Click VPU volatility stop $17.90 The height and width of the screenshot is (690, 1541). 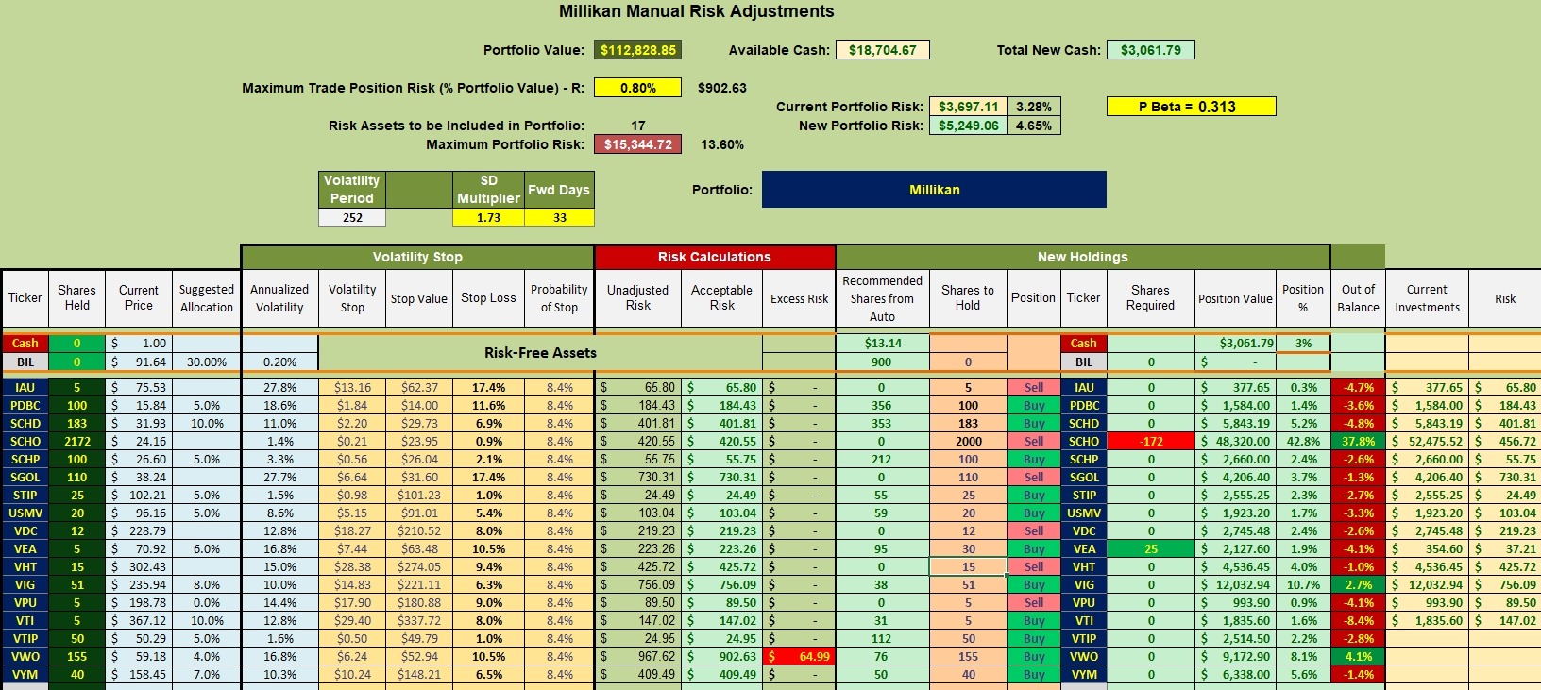point(352,602)
